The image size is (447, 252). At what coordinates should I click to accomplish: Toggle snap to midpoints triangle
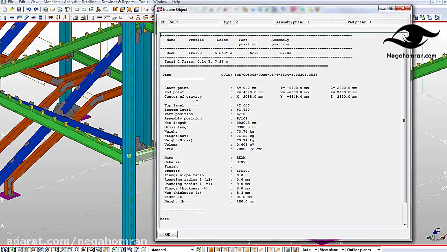[232, 250]
